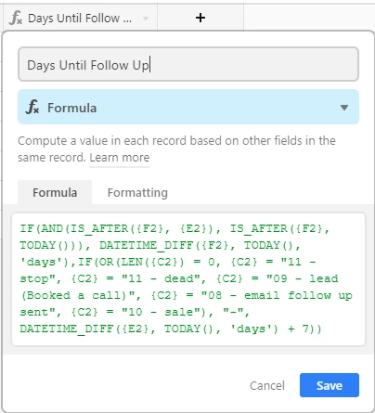Image resolution: width=375 pixels, height=413 pixels.
Task: Click the "11 - dead" string in formula
Action: (161, 278)
